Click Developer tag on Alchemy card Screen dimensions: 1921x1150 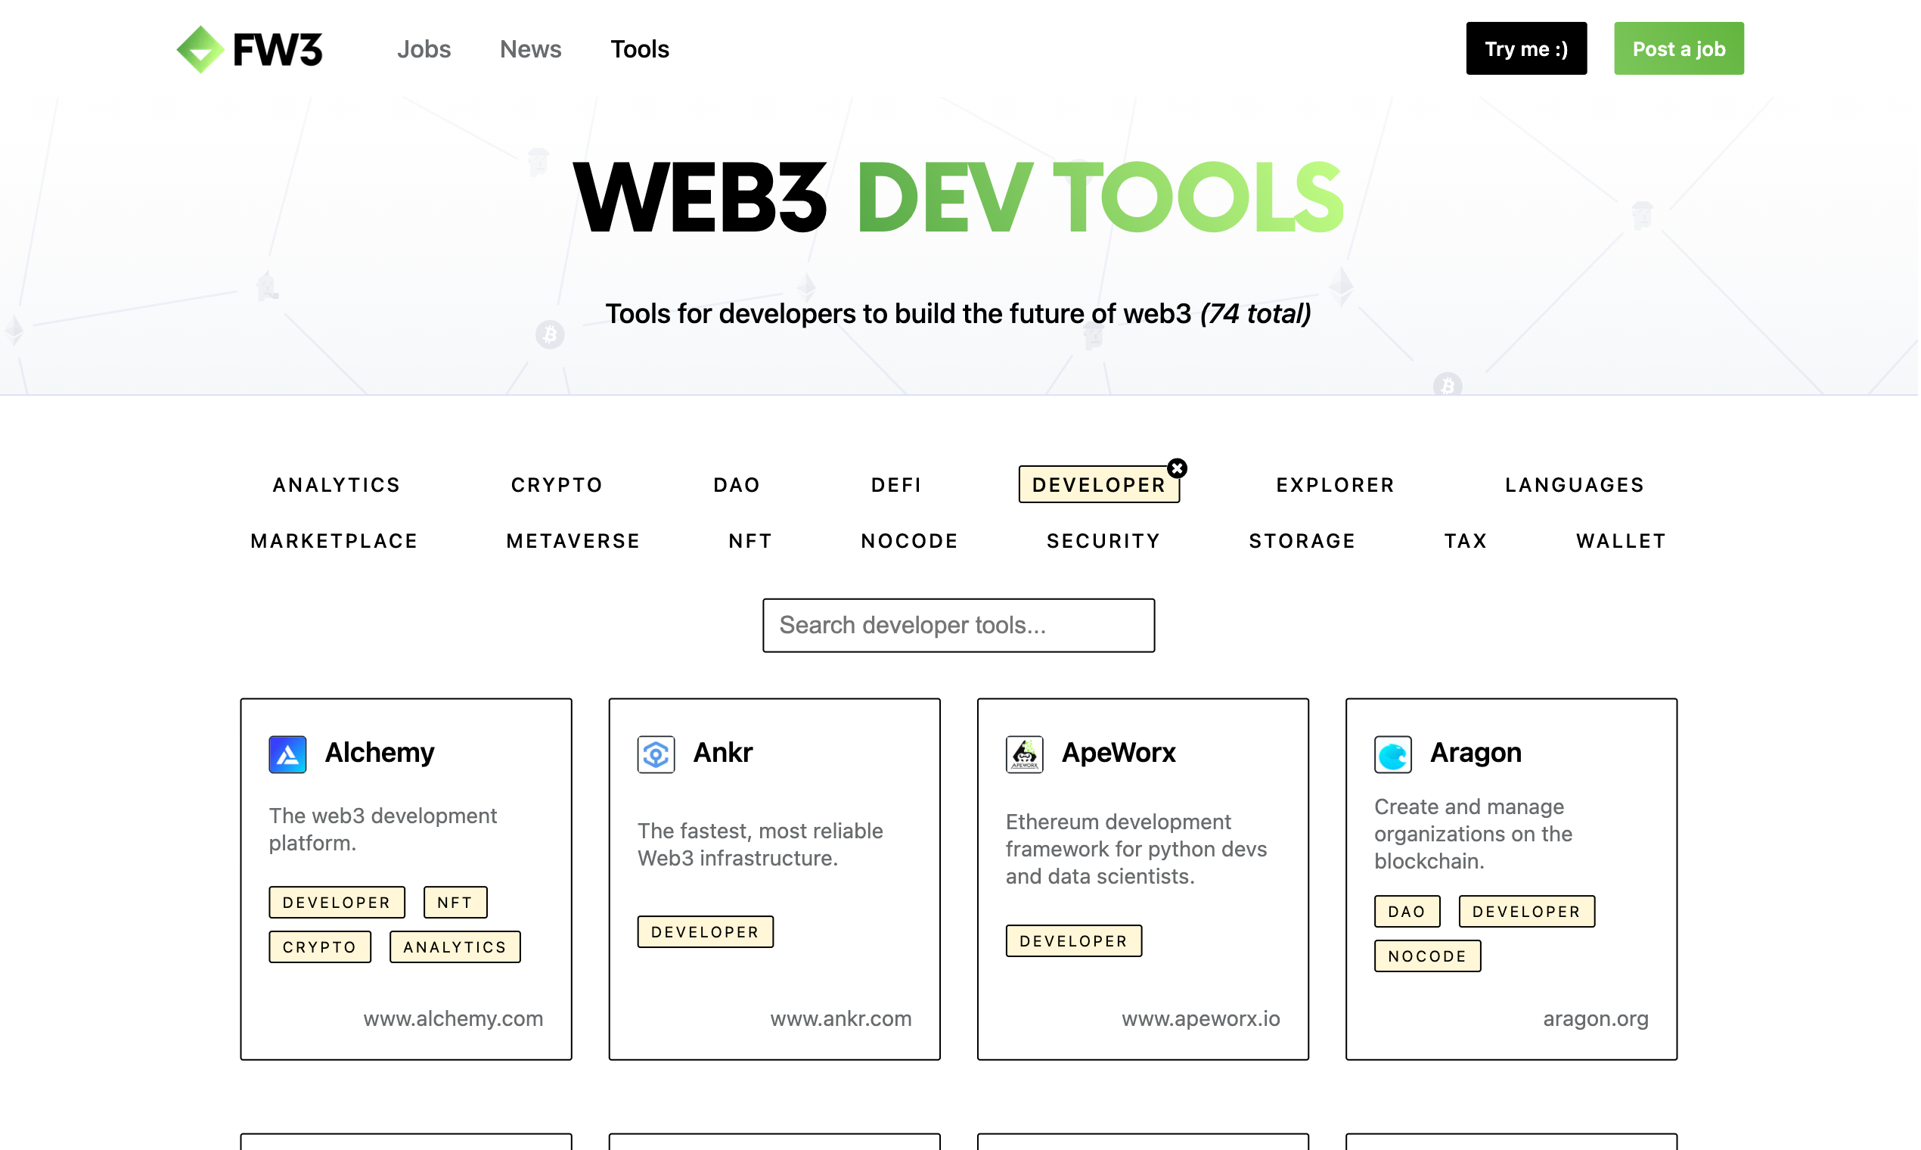click(337, 902)
